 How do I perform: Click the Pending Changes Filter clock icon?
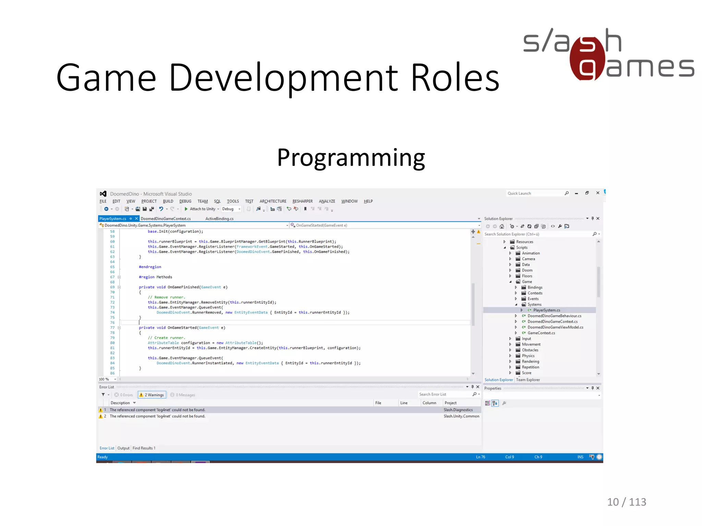(512, 226)
